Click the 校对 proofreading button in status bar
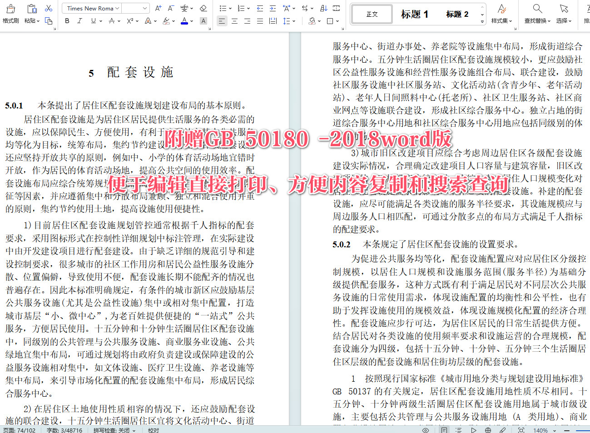590x433 pixels. [x=154, y=430]
